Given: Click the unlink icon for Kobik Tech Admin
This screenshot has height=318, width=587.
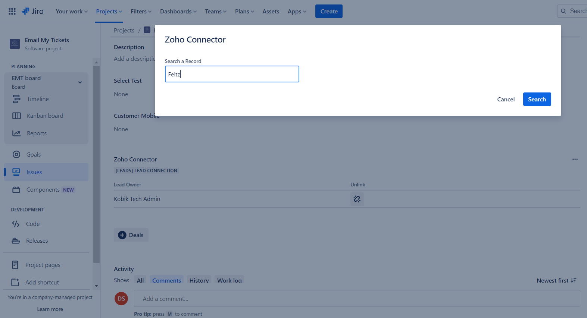Looking at the screenshot, I should pos(357,199).
